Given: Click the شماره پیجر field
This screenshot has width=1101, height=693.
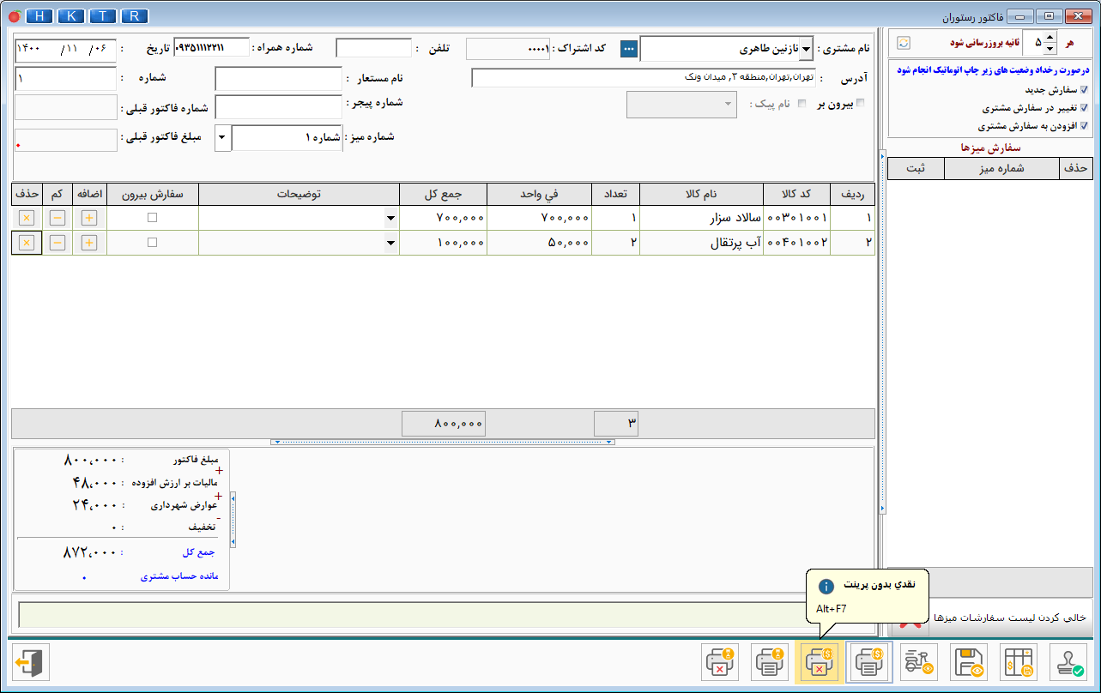Looking at the screenshot, I should [x=278, y=106].
